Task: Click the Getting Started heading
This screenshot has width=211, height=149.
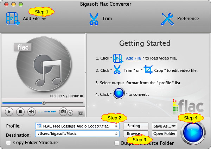Action: click(145, 43)
